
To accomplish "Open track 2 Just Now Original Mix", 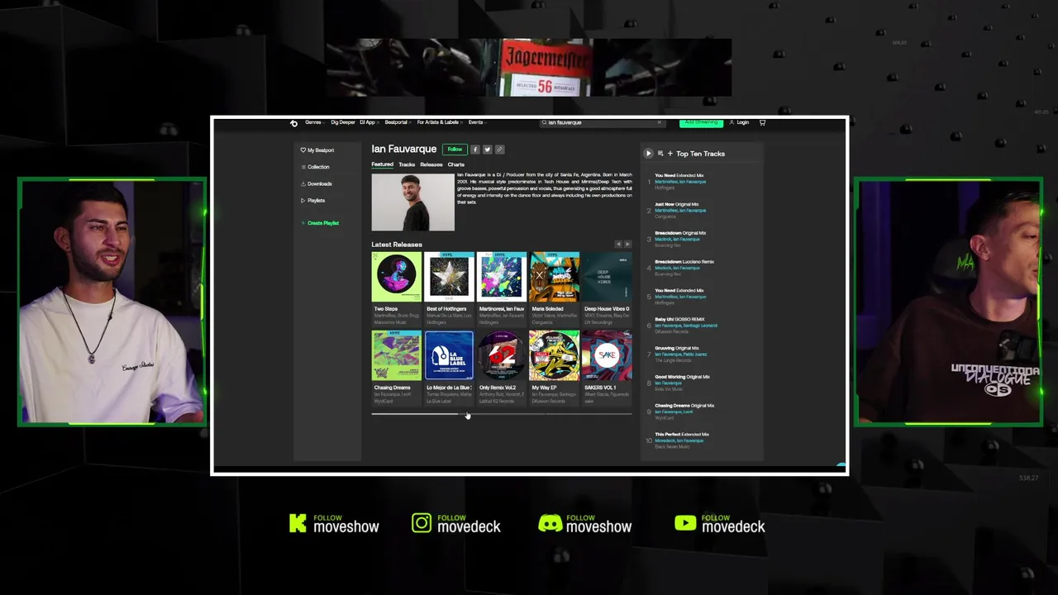I will coord(676,204).
